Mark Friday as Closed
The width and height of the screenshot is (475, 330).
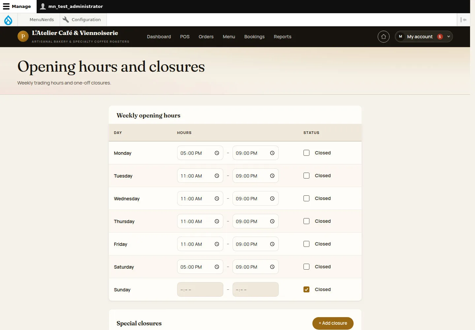306,244
